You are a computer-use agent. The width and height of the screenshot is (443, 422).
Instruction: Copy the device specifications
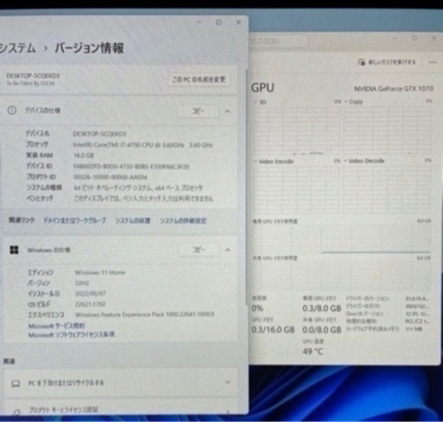pos(198,111)
